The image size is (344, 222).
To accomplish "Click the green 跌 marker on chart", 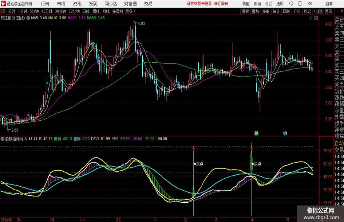I will coord(256,133).
